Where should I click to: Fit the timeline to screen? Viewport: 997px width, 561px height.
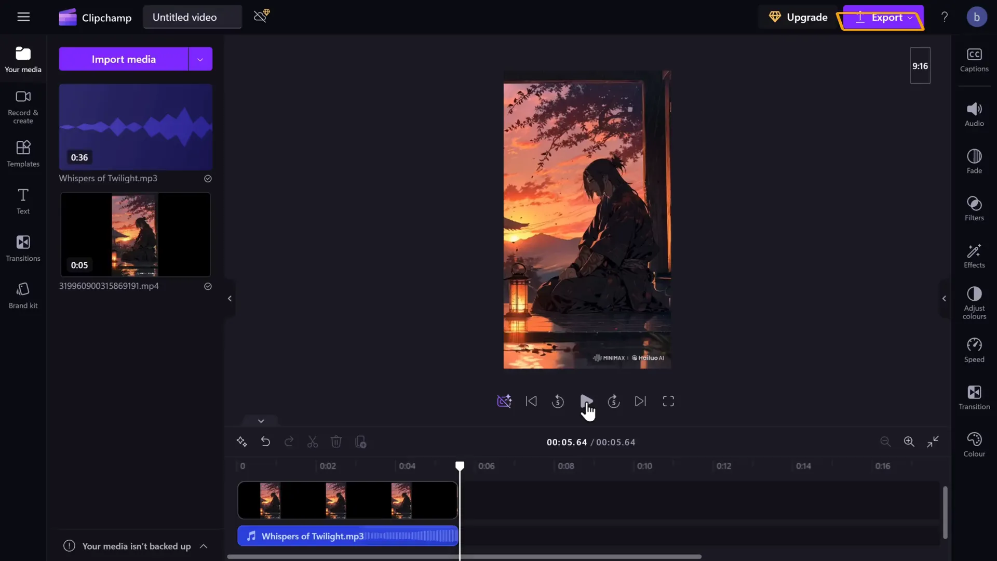933,442
